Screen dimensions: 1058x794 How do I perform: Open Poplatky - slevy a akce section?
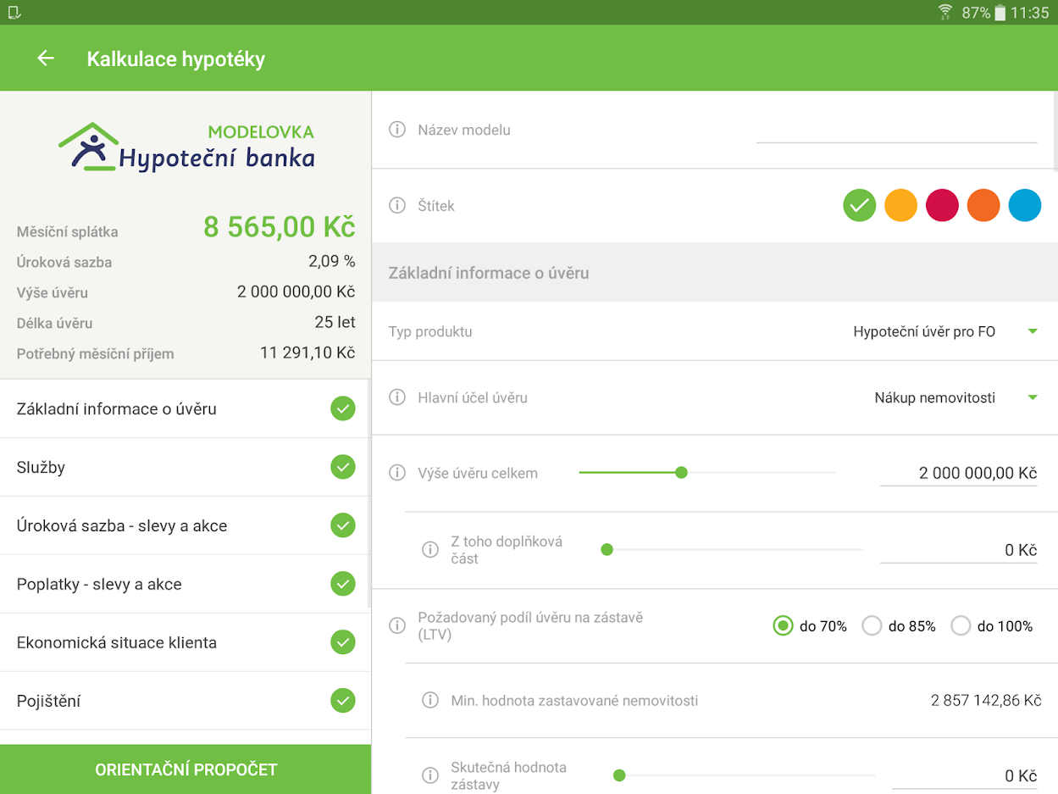186,584
